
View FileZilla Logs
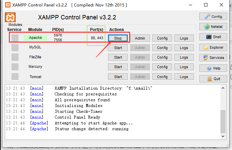[184, 57]
